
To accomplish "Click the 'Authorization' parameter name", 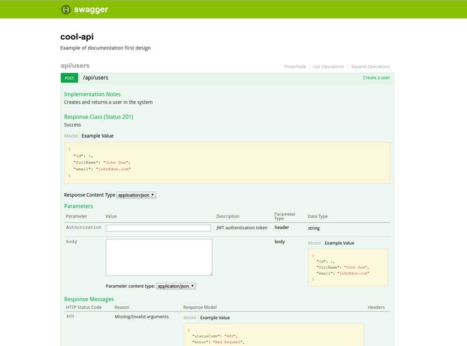I will pos(84,227).
